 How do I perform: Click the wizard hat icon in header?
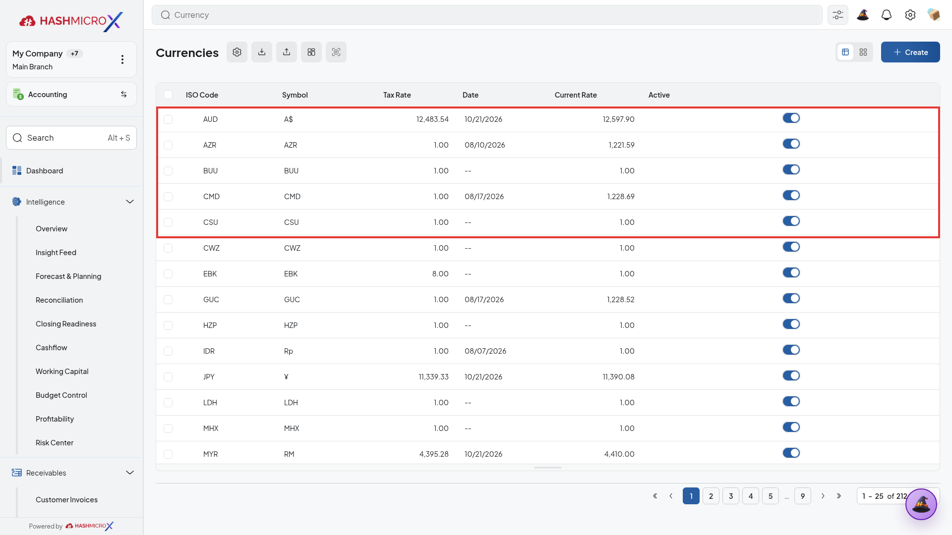tap(863, 15)
